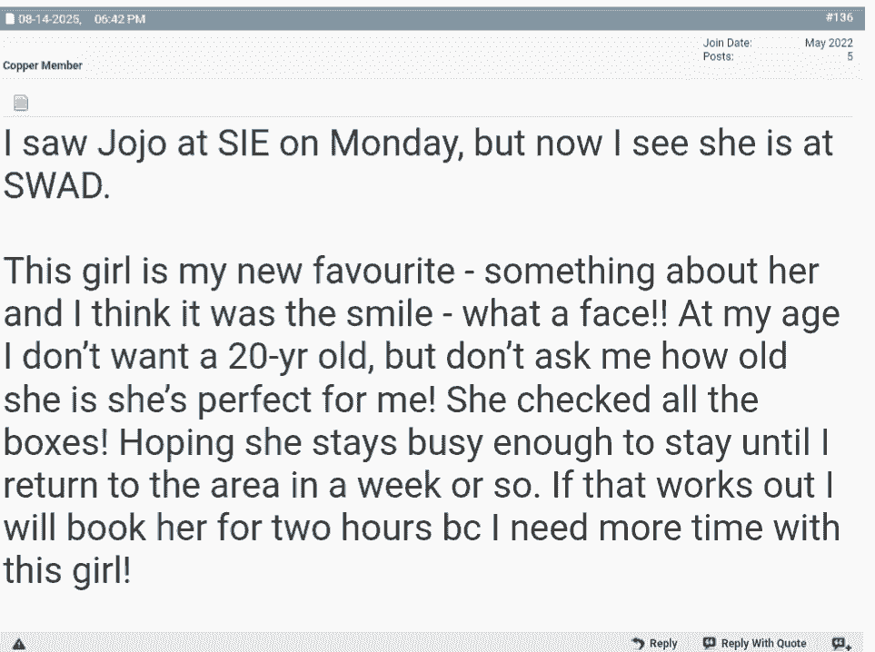Click the Posts label in user info

718,56
